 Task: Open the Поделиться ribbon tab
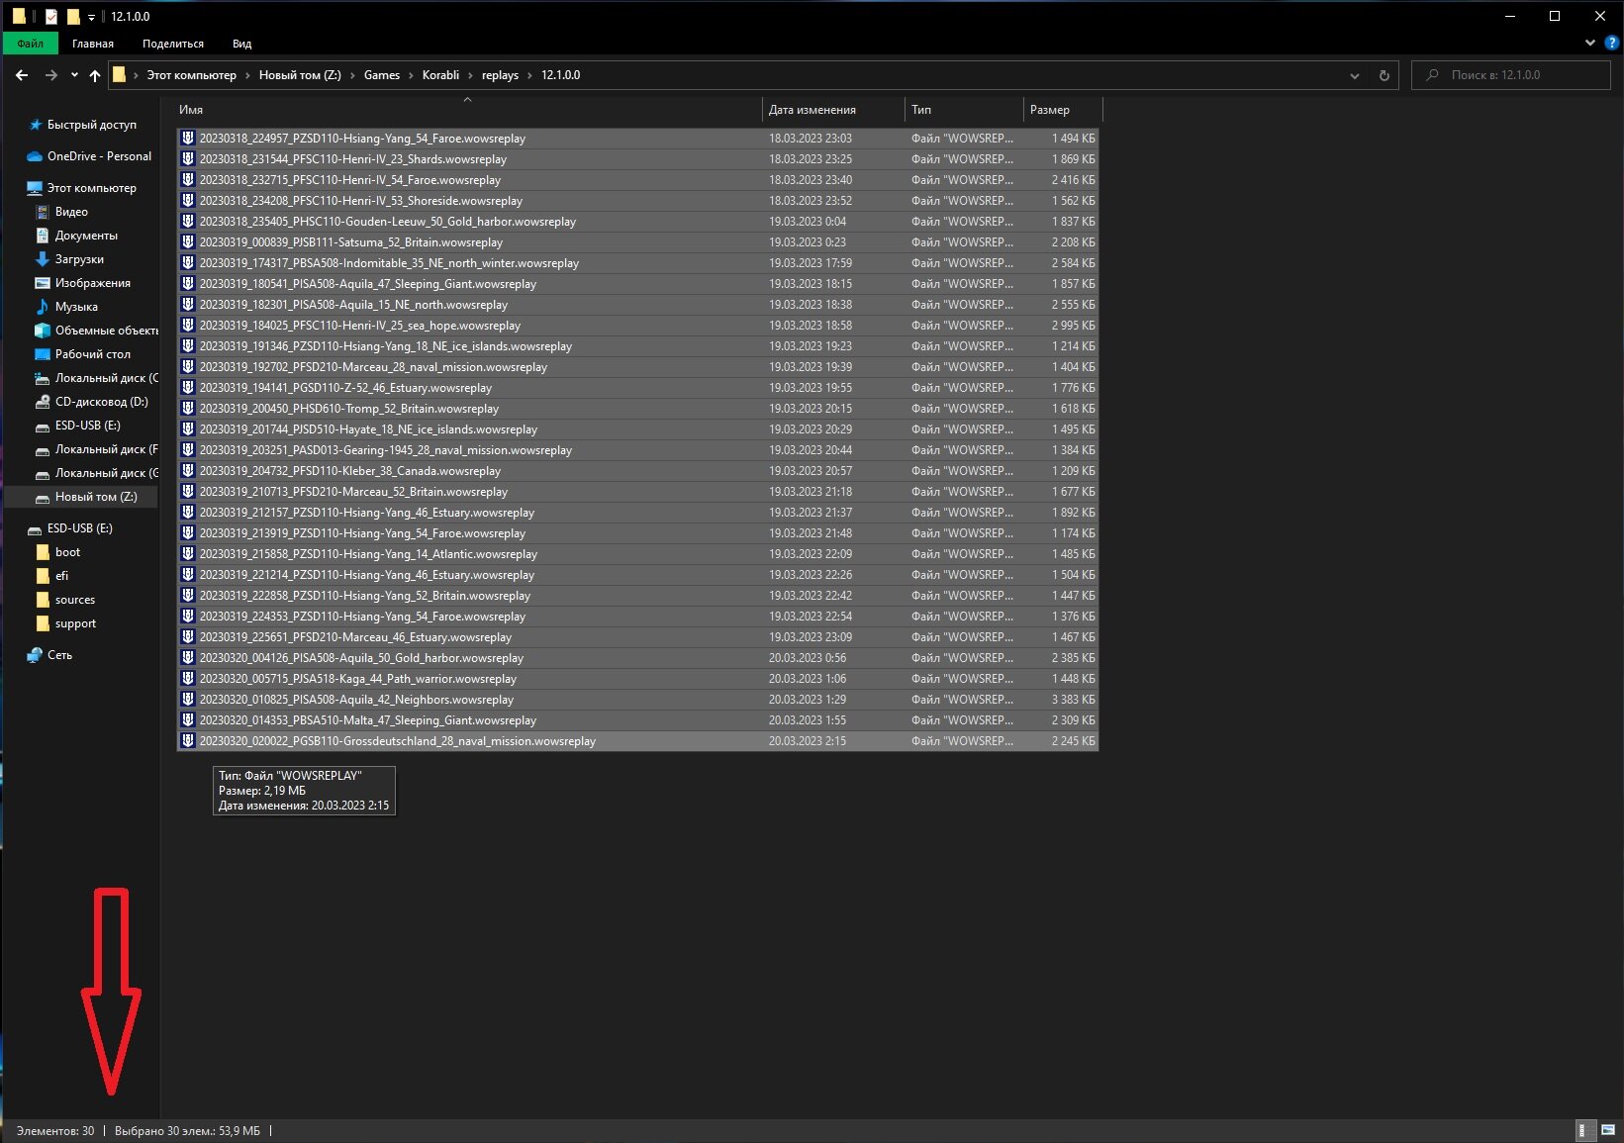(173, 44)
